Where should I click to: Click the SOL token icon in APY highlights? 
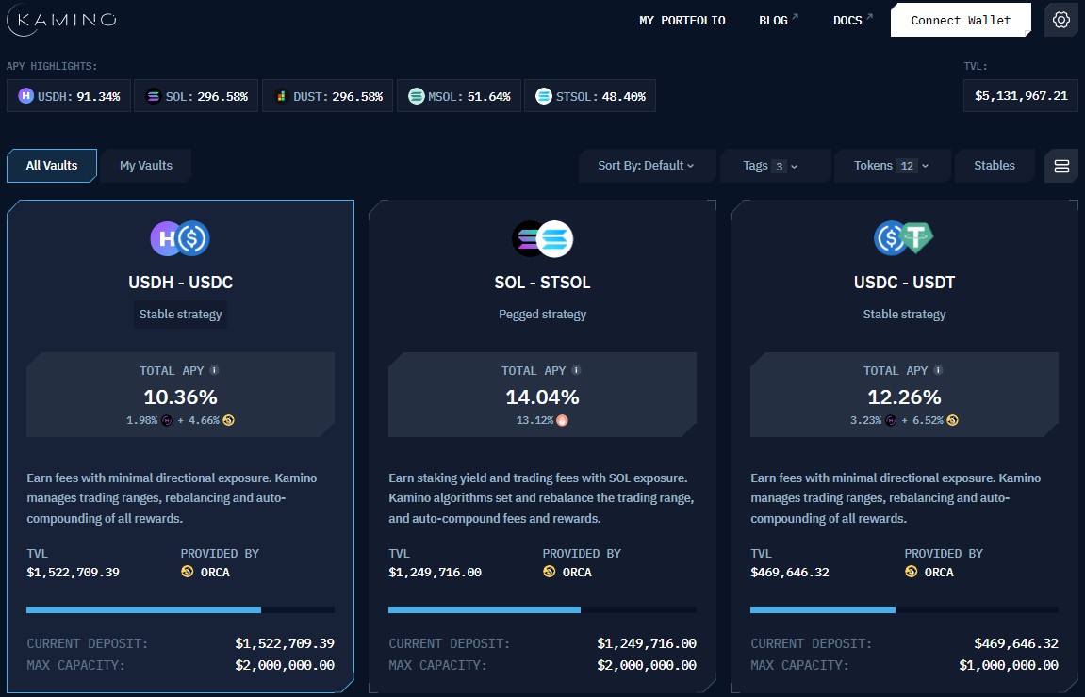click(153, 96)
